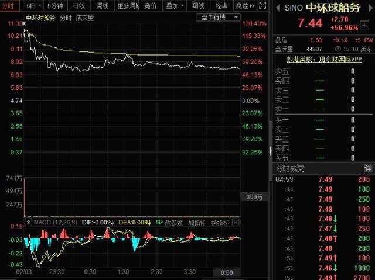
Task: Click the +56.96% change value
Action: click(344, 27)
